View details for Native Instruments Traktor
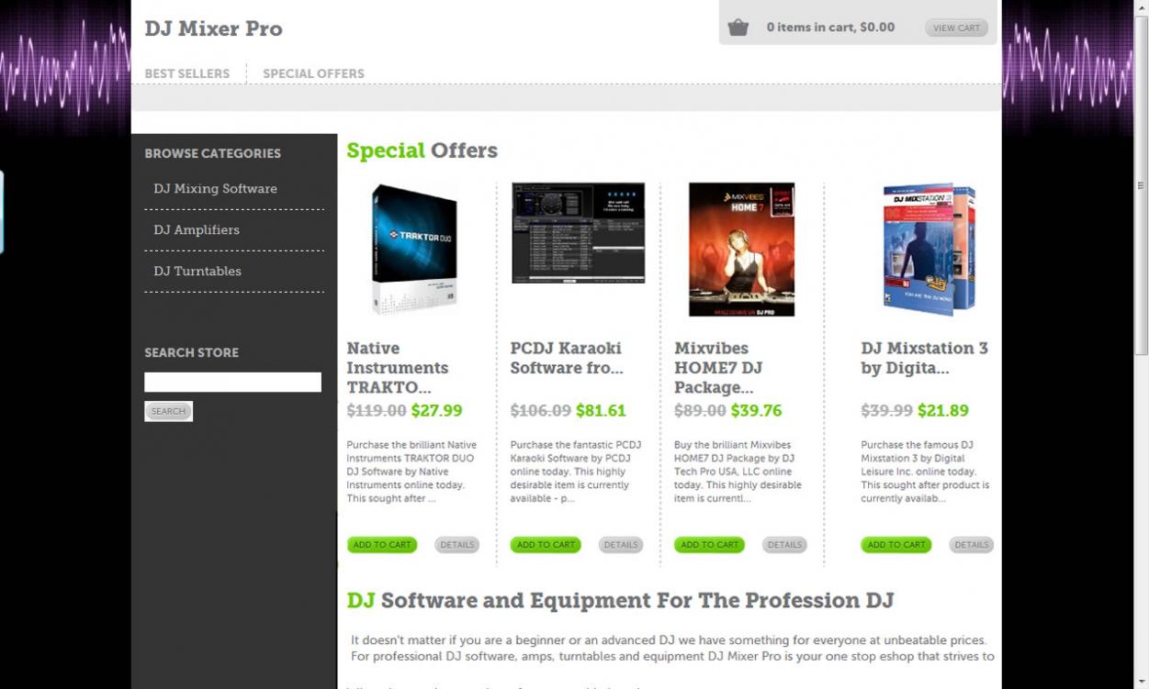This screenshot has height=689, width=1149. (x=456, y=545)
